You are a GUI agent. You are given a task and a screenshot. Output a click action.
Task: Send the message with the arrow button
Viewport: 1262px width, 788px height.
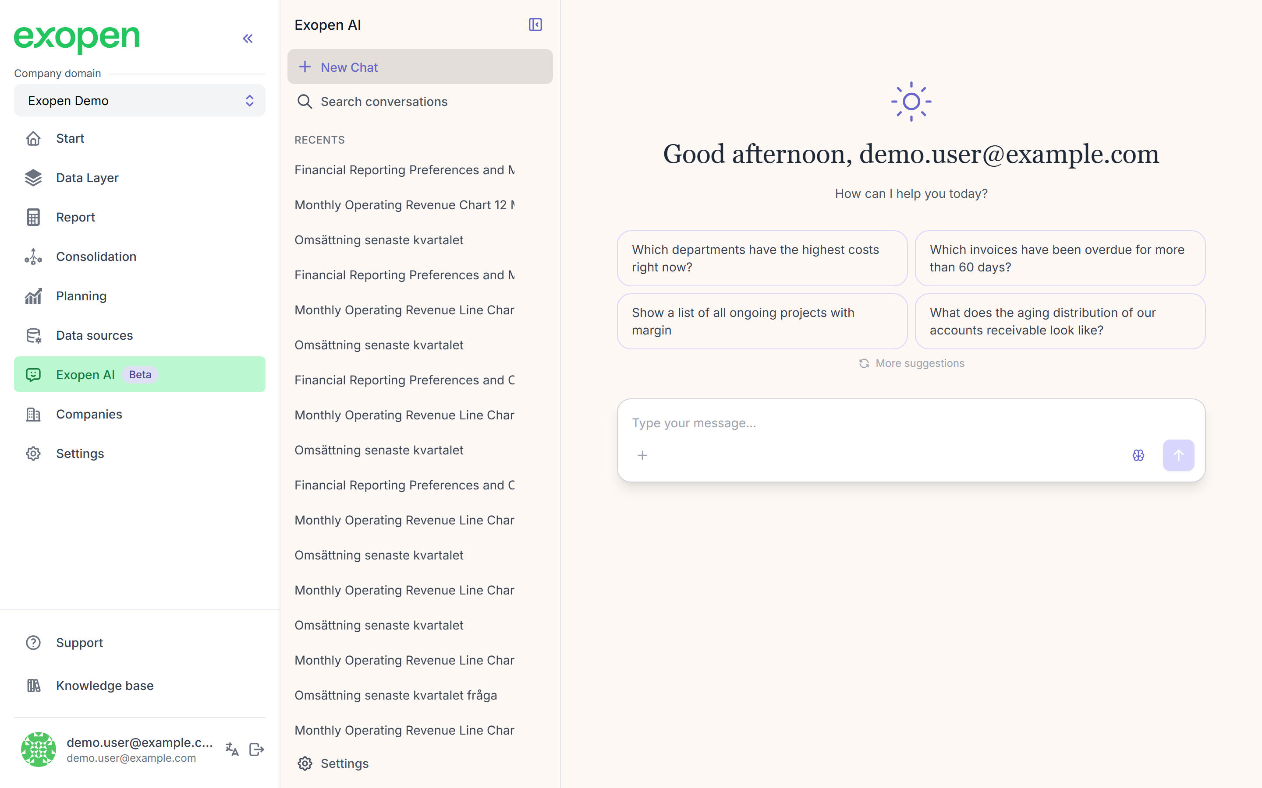click(1179, 455)
